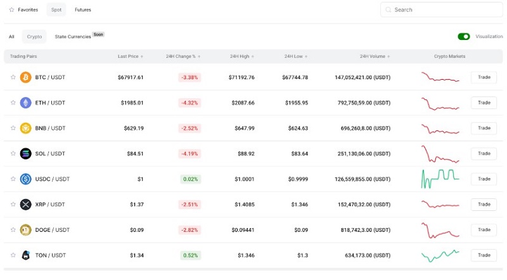Sort table by 24H Change % header
Screen dimensions: 507x280
[x=182, y=56]
